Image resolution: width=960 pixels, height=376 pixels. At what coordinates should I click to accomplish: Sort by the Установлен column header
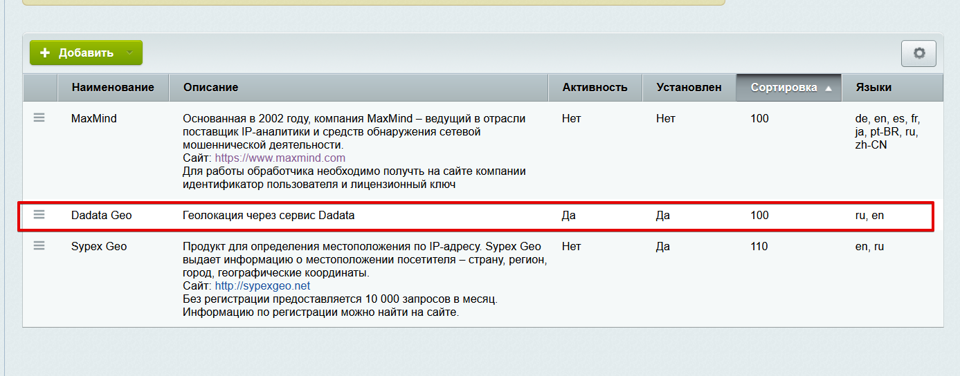pos(689,88)
